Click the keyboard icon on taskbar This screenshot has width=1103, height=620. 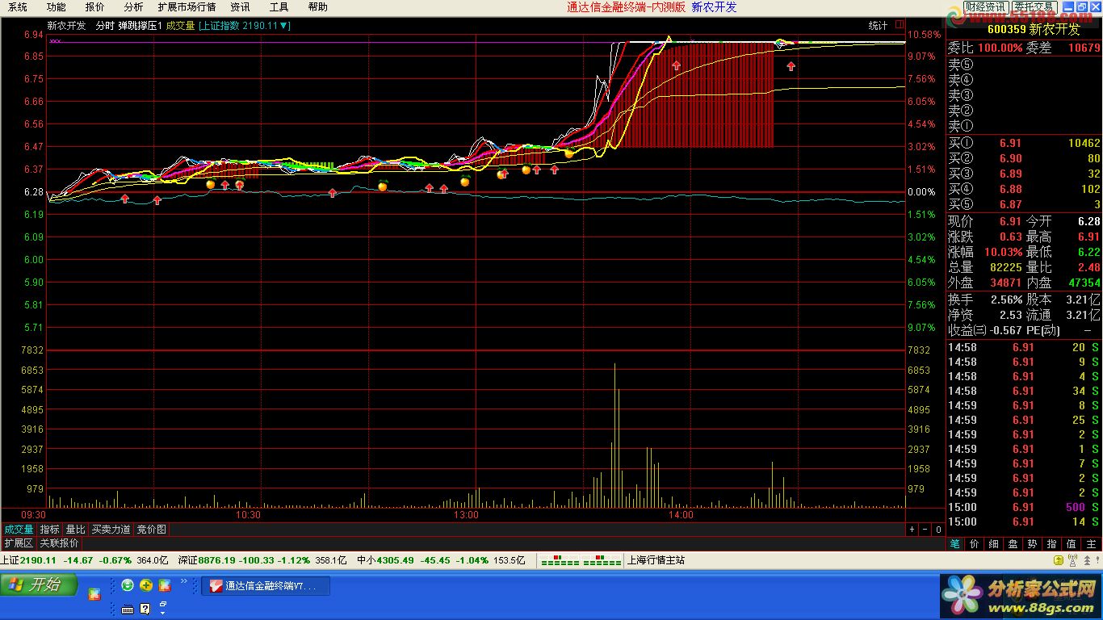128,609
